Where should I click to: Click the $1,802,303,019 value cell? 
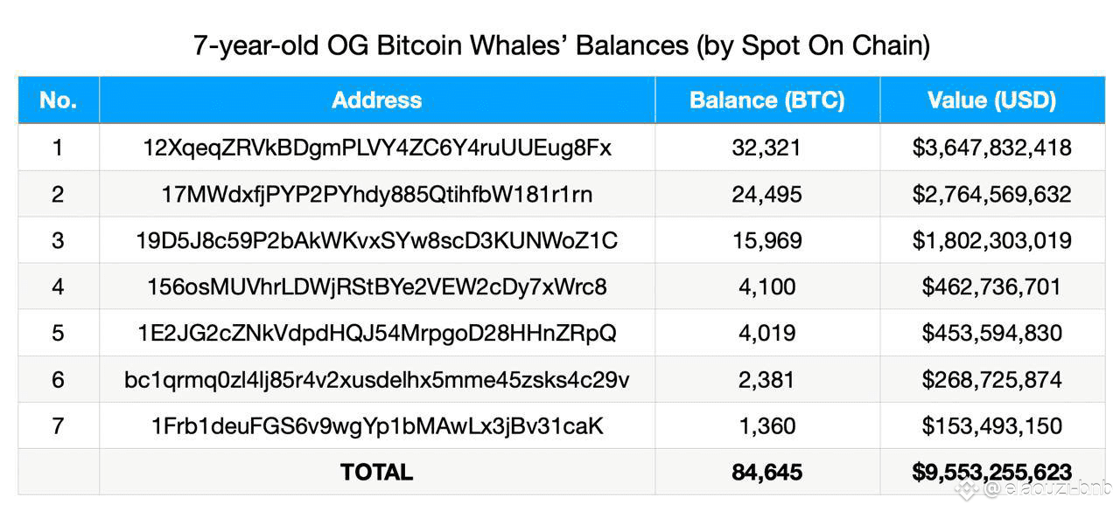click(x=992, y=240)
